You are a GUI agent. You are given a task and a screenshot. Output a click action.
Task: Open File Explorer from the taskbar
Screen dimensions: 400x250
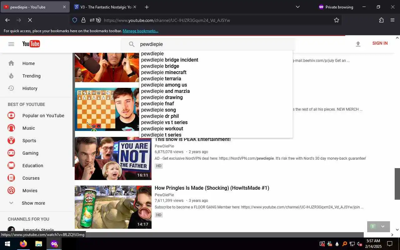coord(38,244)
